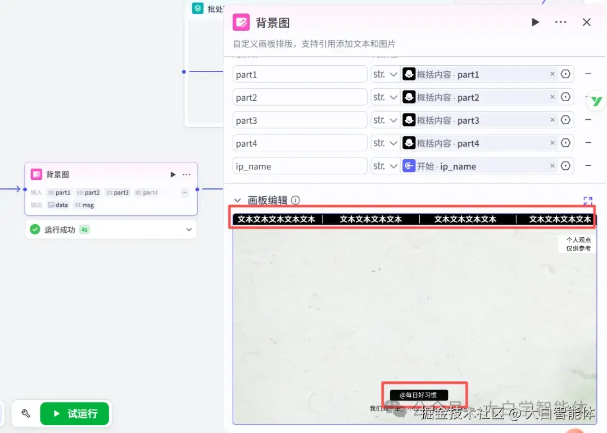Click the info icon beside 画板编辑

click(x=295, y=200)
